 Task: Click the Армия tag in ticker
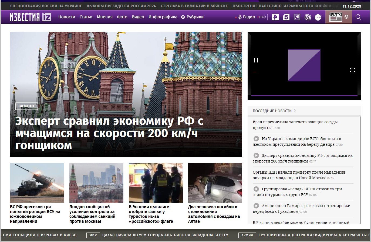tap(247, 235)
